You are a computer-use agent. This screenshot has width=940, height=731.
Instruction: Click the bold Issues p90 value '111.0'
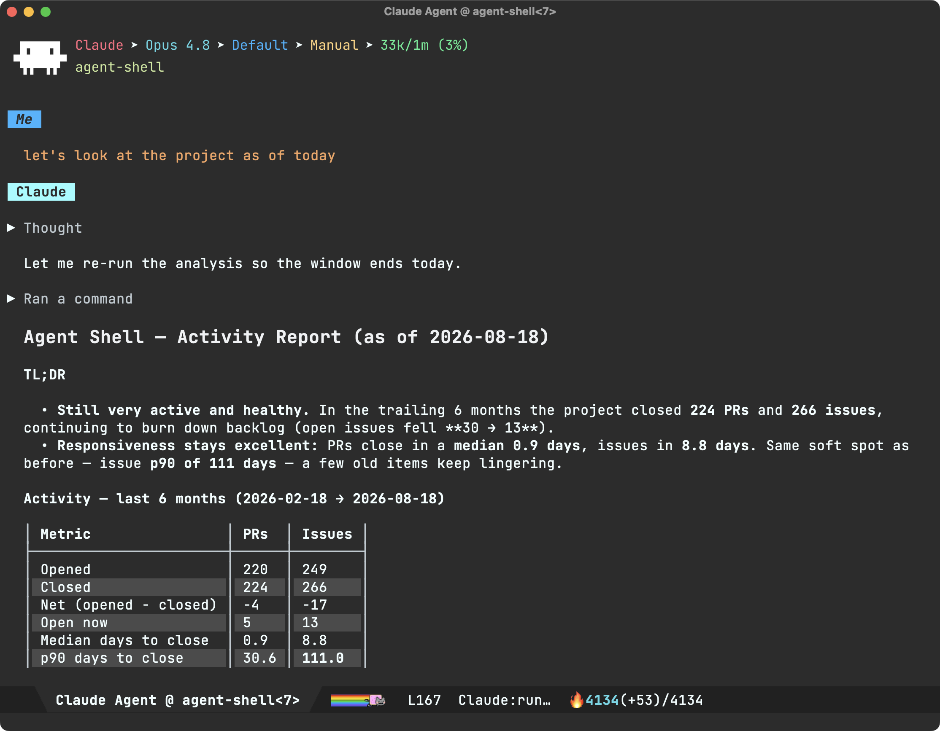tap(323, 658)
